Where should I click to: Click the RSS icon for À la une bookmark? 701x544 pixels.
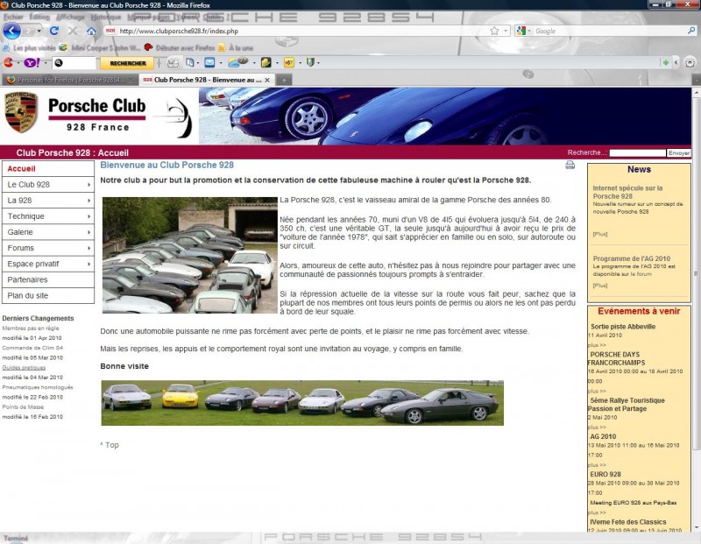click(x=222, y=48)
